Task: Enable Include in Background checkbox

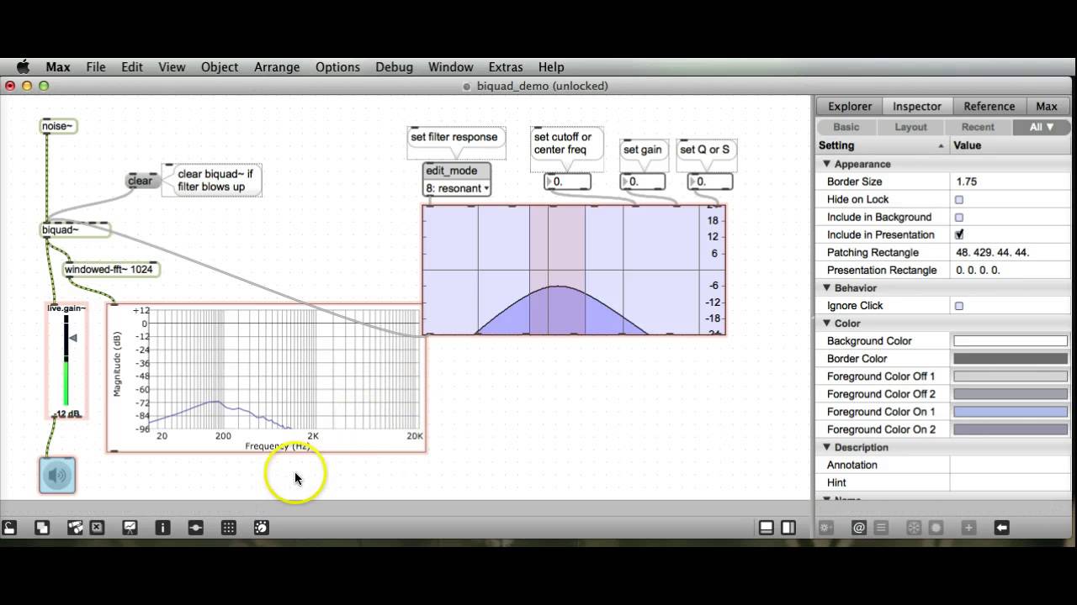Action: [958, 217]
